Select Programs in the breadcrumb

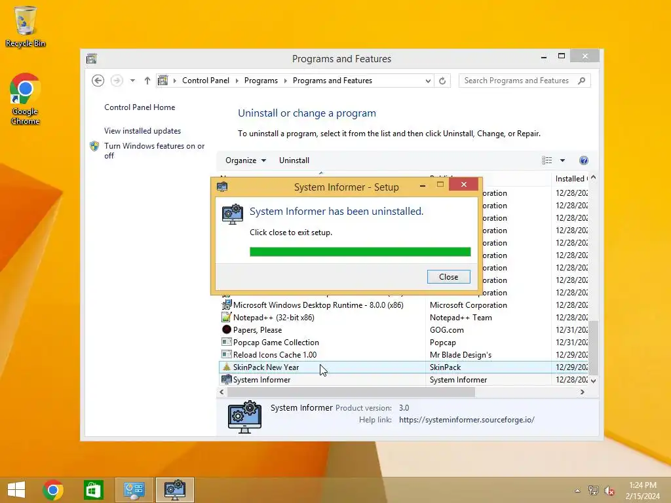[261, 81]
